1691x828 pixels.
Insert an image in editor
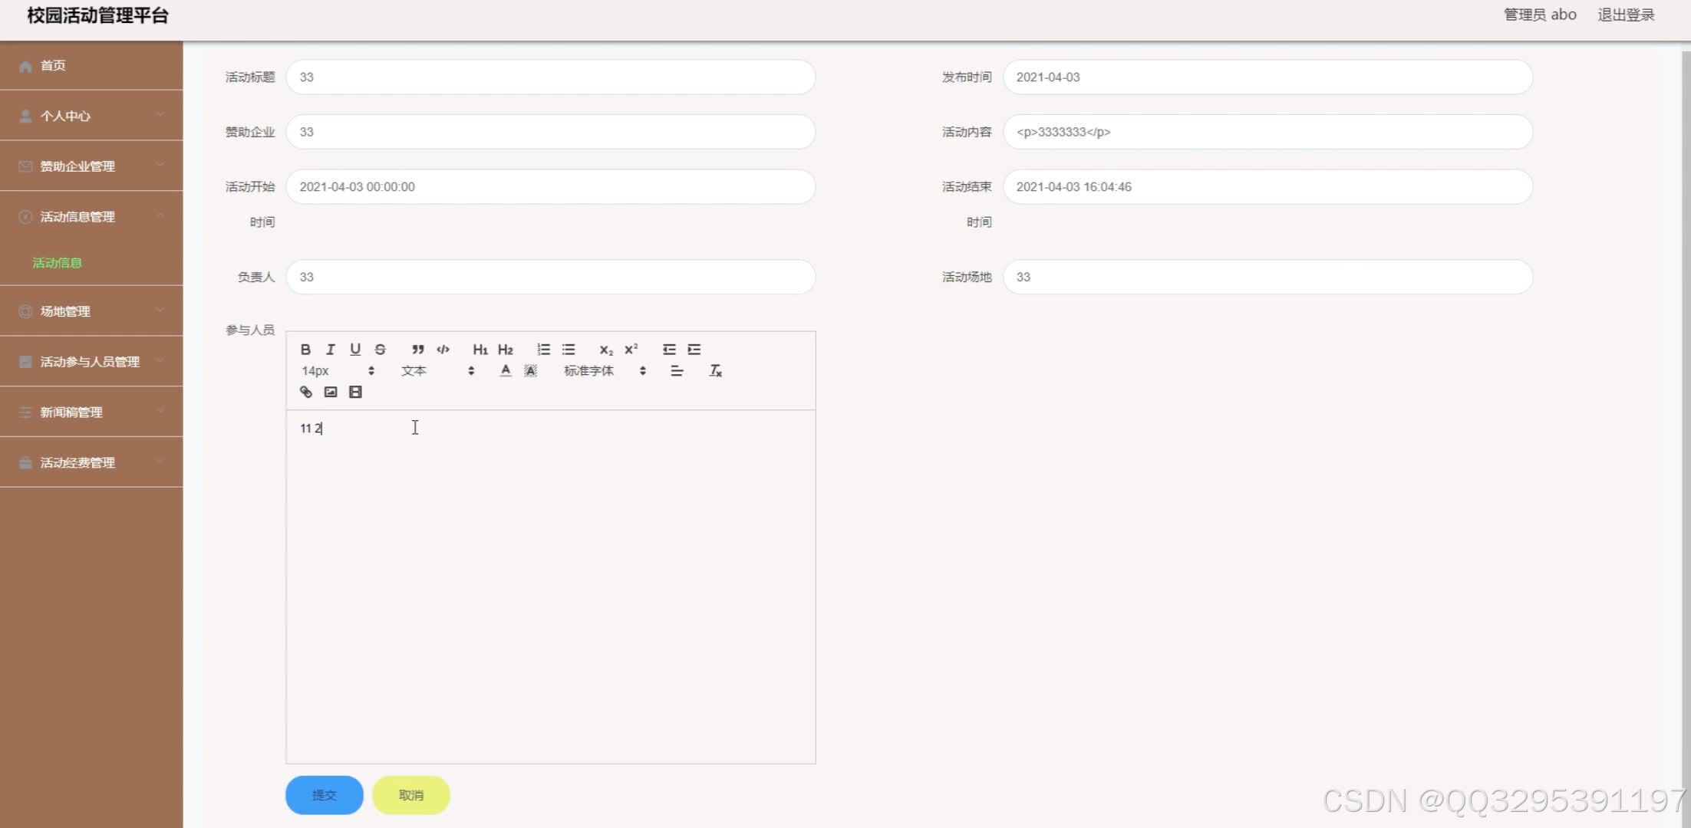(331, 392)
